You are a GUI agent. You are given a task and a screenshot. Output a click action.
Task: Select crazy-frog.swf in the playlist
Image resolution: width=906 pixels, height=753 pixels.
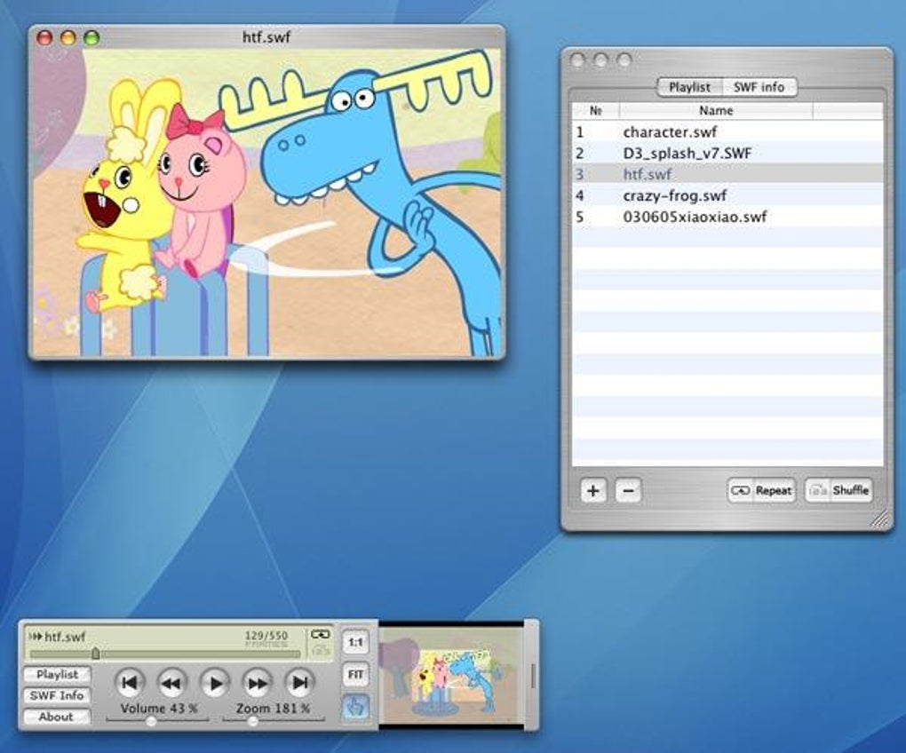(x=727, y=195)
